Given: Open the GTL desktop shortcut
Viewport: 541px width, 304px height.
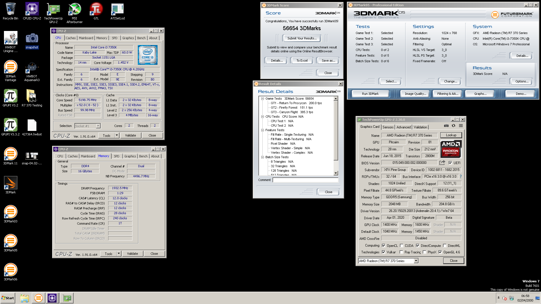Looking at the screenshot, I should pos(96,11).
